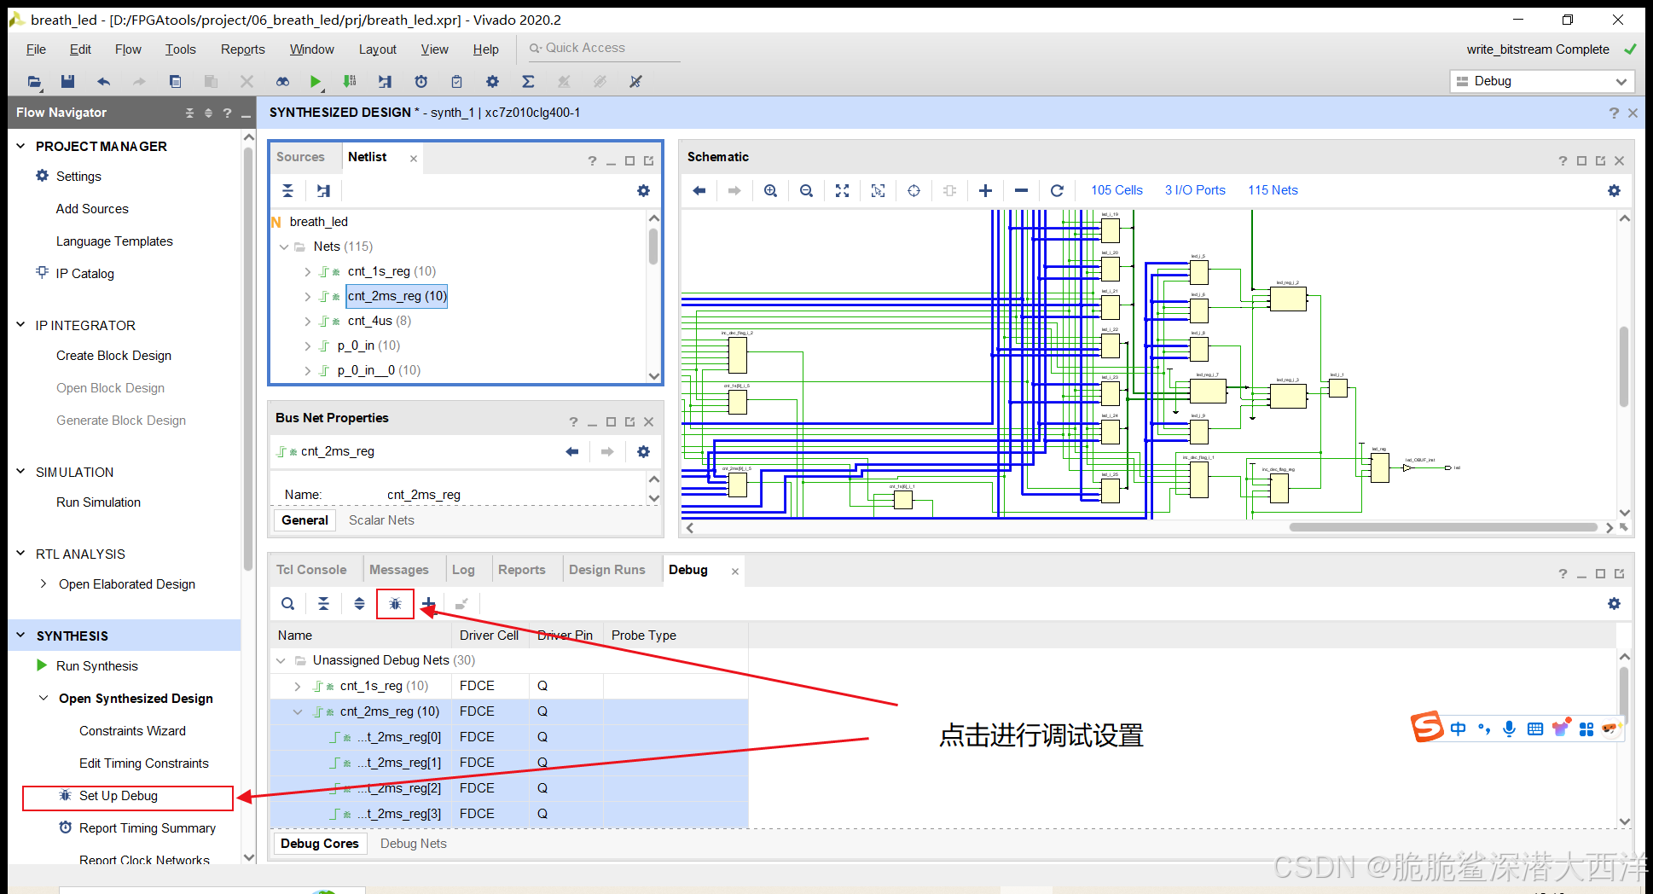Viewport: 1653px width, 894px height.
Task: Click the Save project disk icon
Action: (x=67, y=81)
